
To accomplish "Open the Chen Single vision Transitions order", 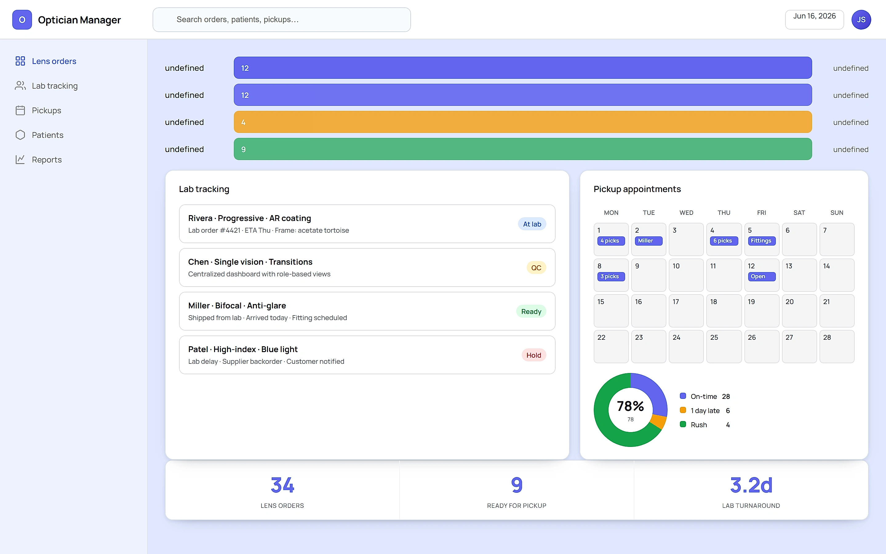I will click(x=367, y=267).
